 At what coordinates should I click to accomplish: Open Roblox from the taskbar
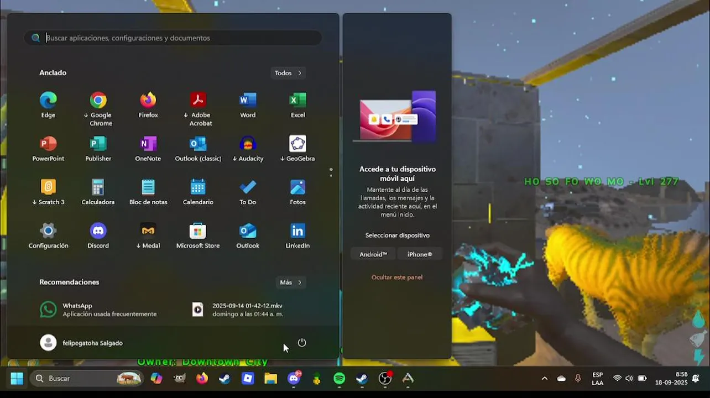tap(248, 379)
